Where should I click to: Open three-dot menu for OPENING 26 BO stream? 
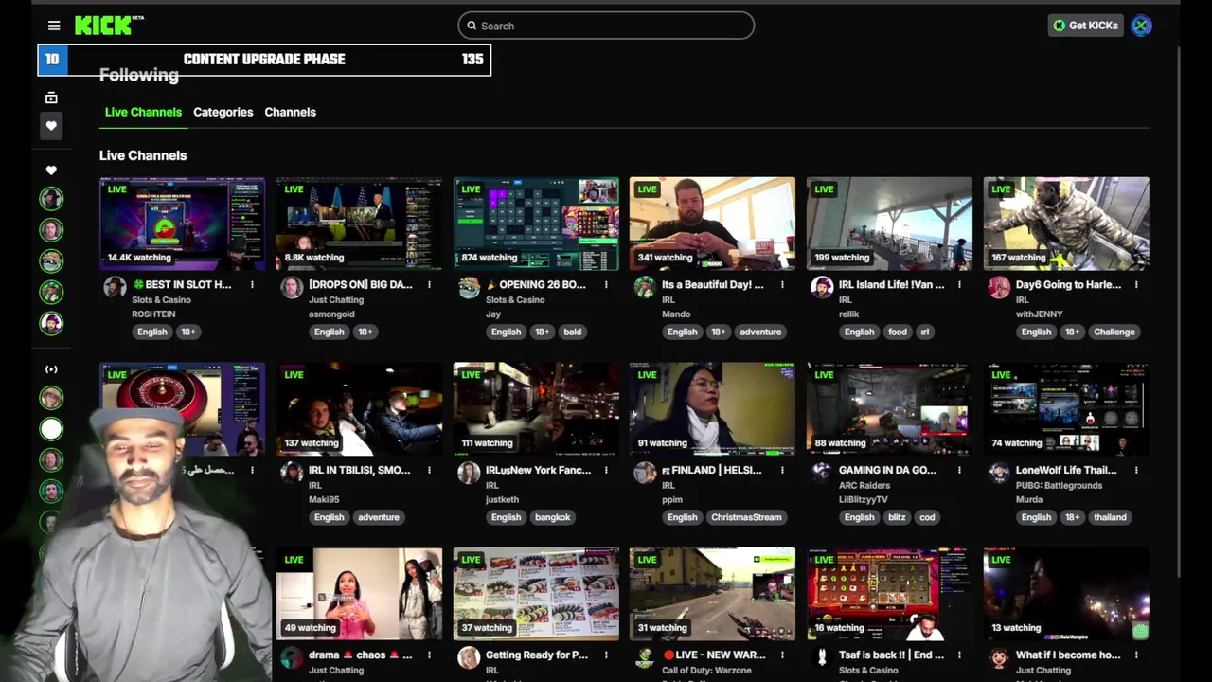(x=606, y=284)
